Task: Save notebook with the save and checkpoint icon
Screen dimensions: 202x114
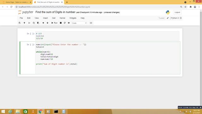Action: (20, 23)
